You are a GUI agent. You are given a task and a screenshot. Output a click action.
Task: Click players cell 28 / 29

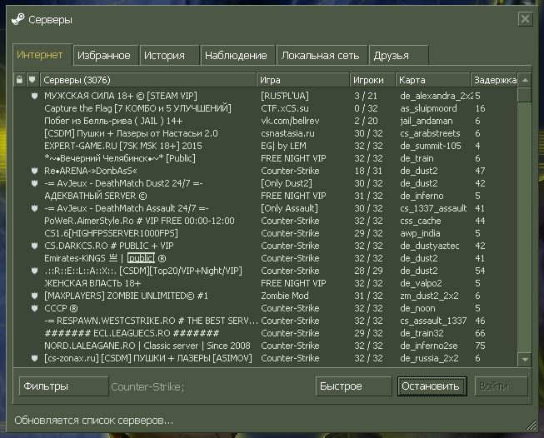368,271
